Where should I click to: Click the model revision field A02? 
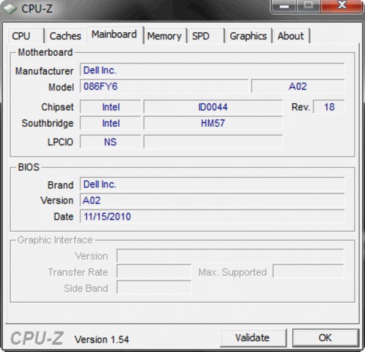[298, 86]
